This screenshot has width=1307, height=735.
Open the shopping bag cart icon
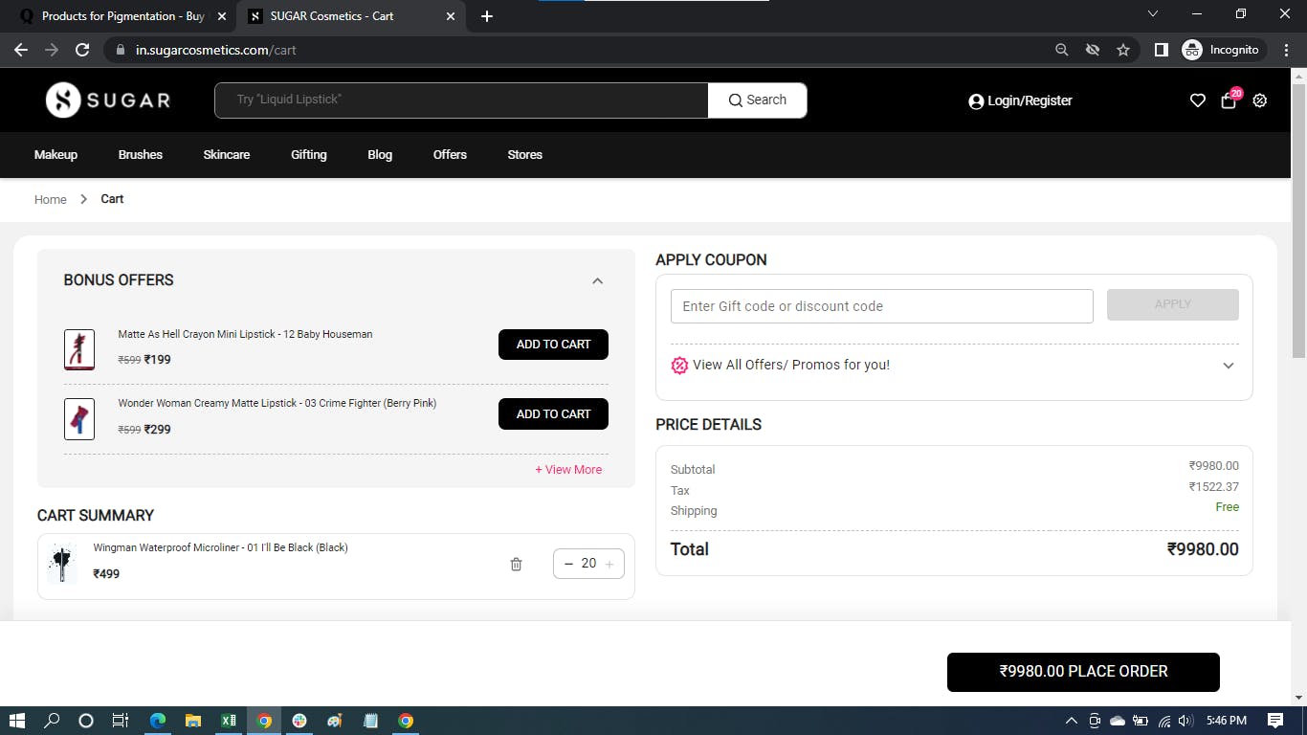click(1229, 100)
